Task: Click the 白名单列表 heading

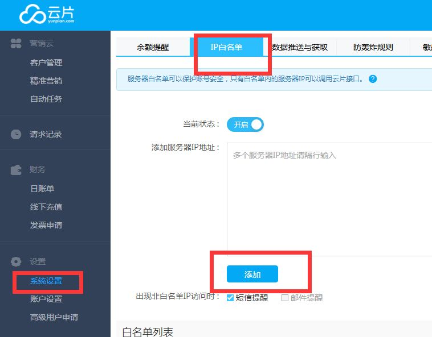Action: tap(148, 332)
